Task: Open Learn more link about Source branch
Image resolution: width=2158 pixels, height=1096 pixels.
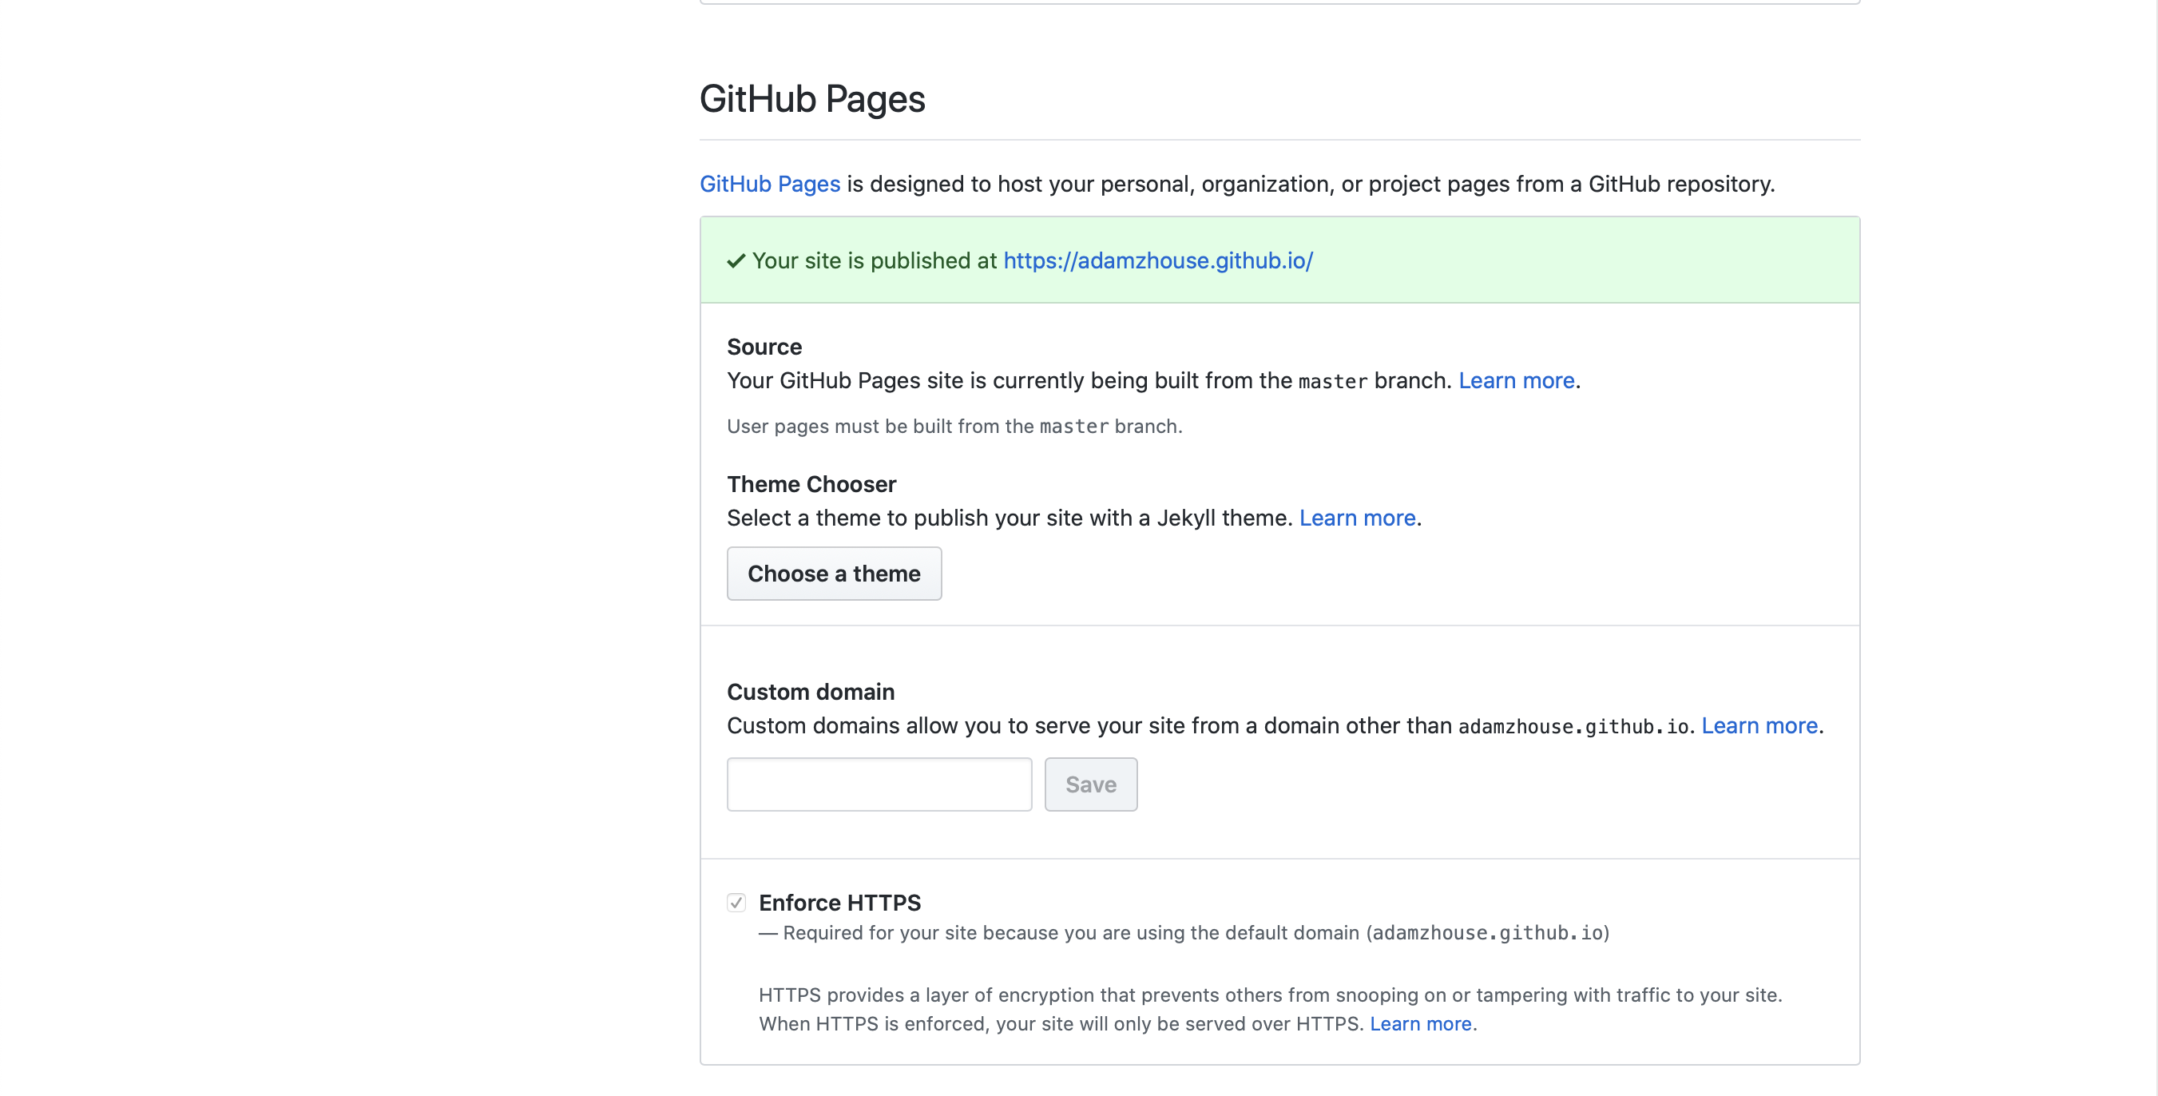Action: pyautogui.click(x=1515, y=380)
